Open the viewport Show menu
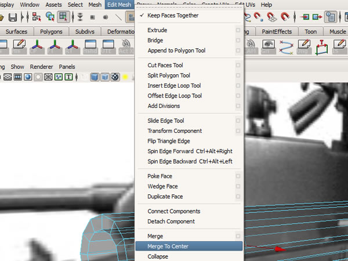The image size is (348, 261). click(x=17, y=67)
